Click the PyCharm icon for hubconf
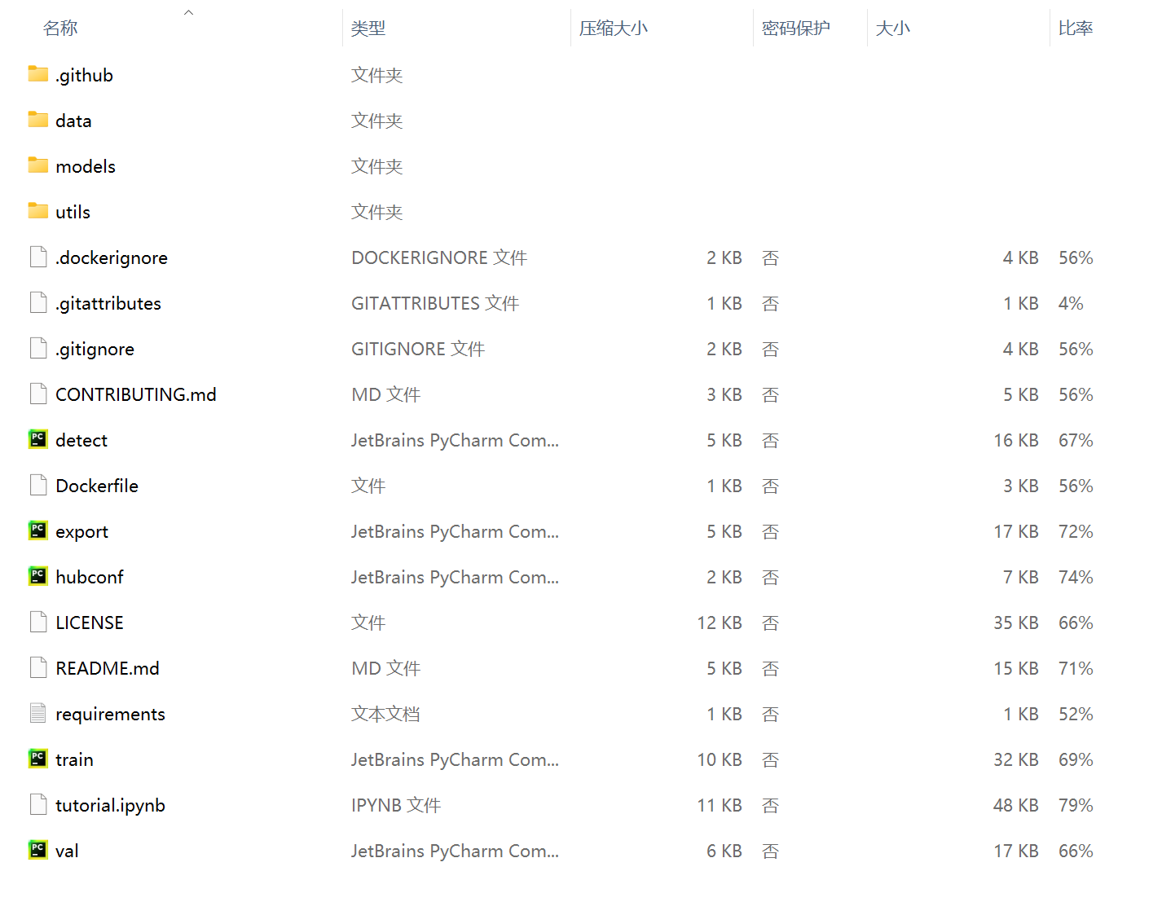The height and width of the screenshot is (902, 1162). (37, 576)
